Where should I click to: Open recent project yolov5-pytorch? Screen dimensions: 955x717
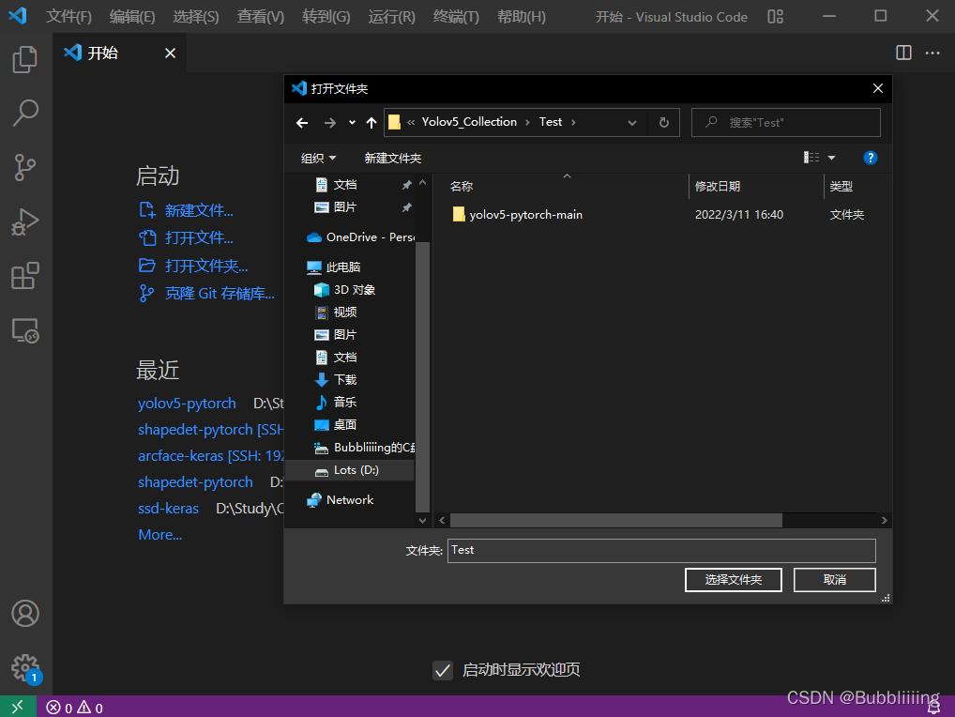coord(187,404)
